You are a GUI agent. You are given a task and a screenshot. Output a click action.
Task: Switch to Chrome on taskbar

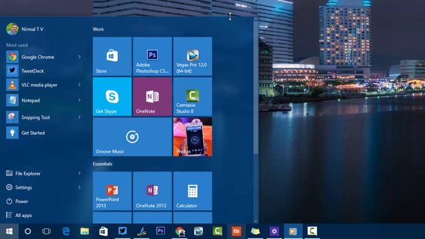179,231
